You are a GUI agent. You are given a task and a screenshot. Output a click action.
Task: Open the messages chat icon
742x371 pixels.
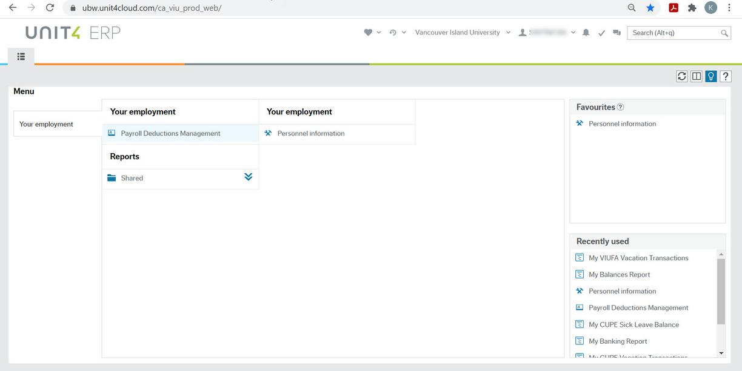click(x=617, y=32)
